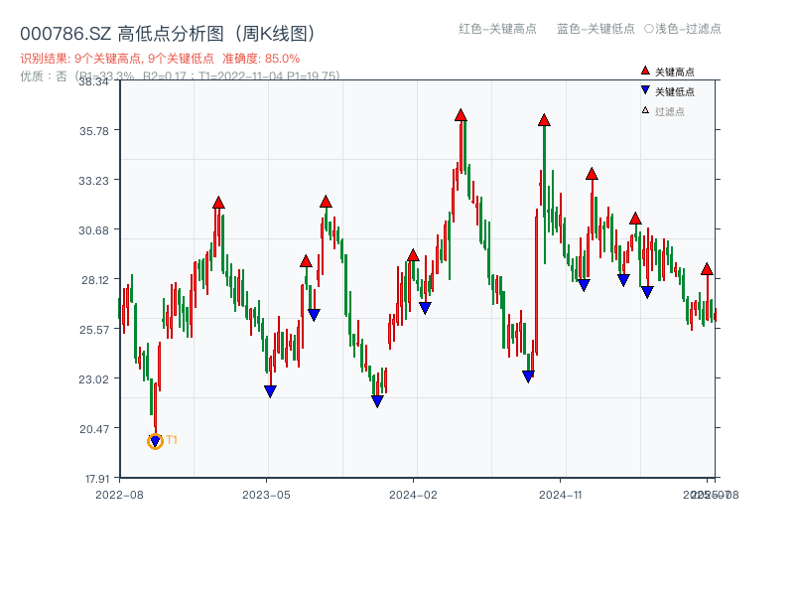Click the 蓝色-关键低点 header label
Viewport: 794px width, 596px height.
click(596, 29)
